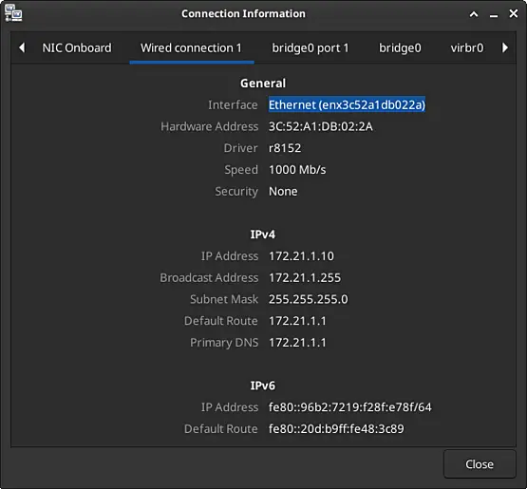Switch to the NIC Onboard tab
527x489 pixels.
pyautogui.click(x=77, y=48)
